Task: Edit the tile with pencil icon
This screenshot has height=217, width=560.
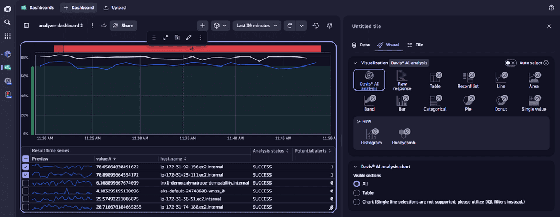Action: [x=189, y=37]
